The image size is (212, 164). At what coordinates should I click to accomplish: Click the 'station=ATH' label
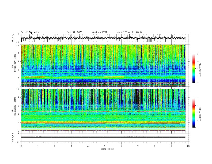[x=99, y=32]
